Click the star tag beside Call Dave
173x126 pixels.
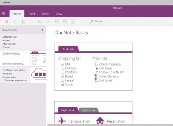[97, 68]
